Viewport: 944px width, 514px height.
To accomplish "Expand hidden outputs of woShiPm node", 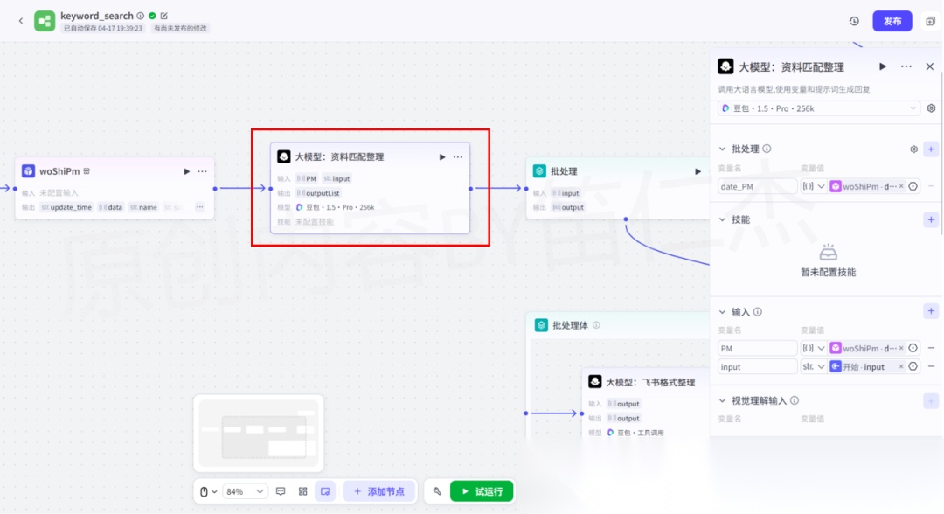I will click(199, 207).
